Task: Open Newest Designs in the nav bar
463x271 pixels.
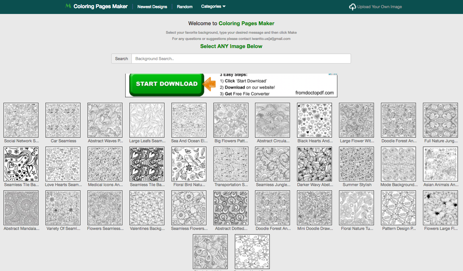Action: (x=152, y=7)
